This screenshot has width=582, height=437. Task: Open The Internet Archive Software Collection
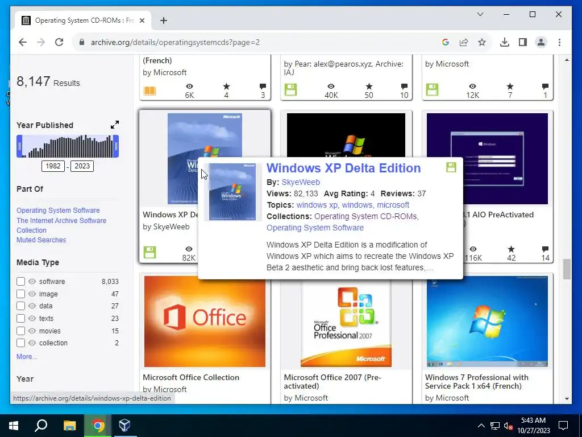click(61, 225)
